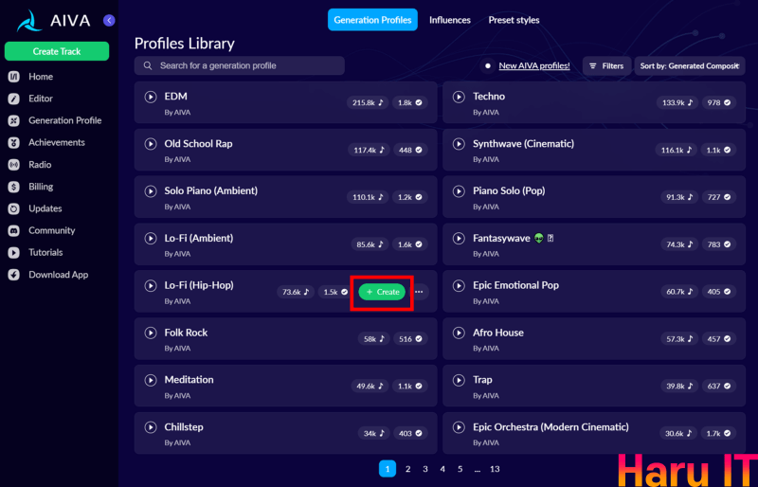This screenshot has width=758, height=487.
Task: Play the Chillstep preview
Action: click(x=151, y=427)
